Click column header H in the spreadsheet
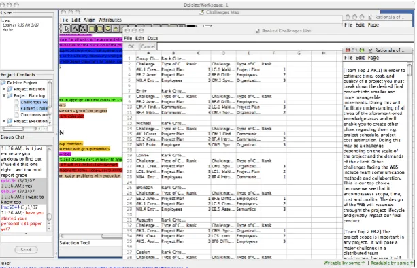The height and width of the screenshot is (268, 417). (324, 53)
